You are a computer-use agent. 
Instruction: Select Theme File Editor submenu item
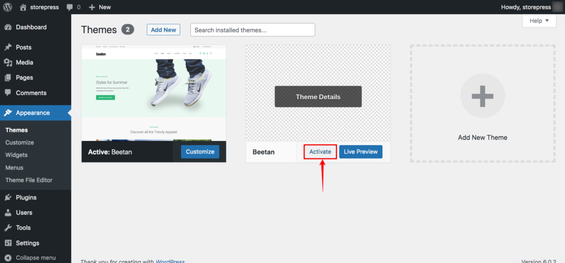(29, 180)
